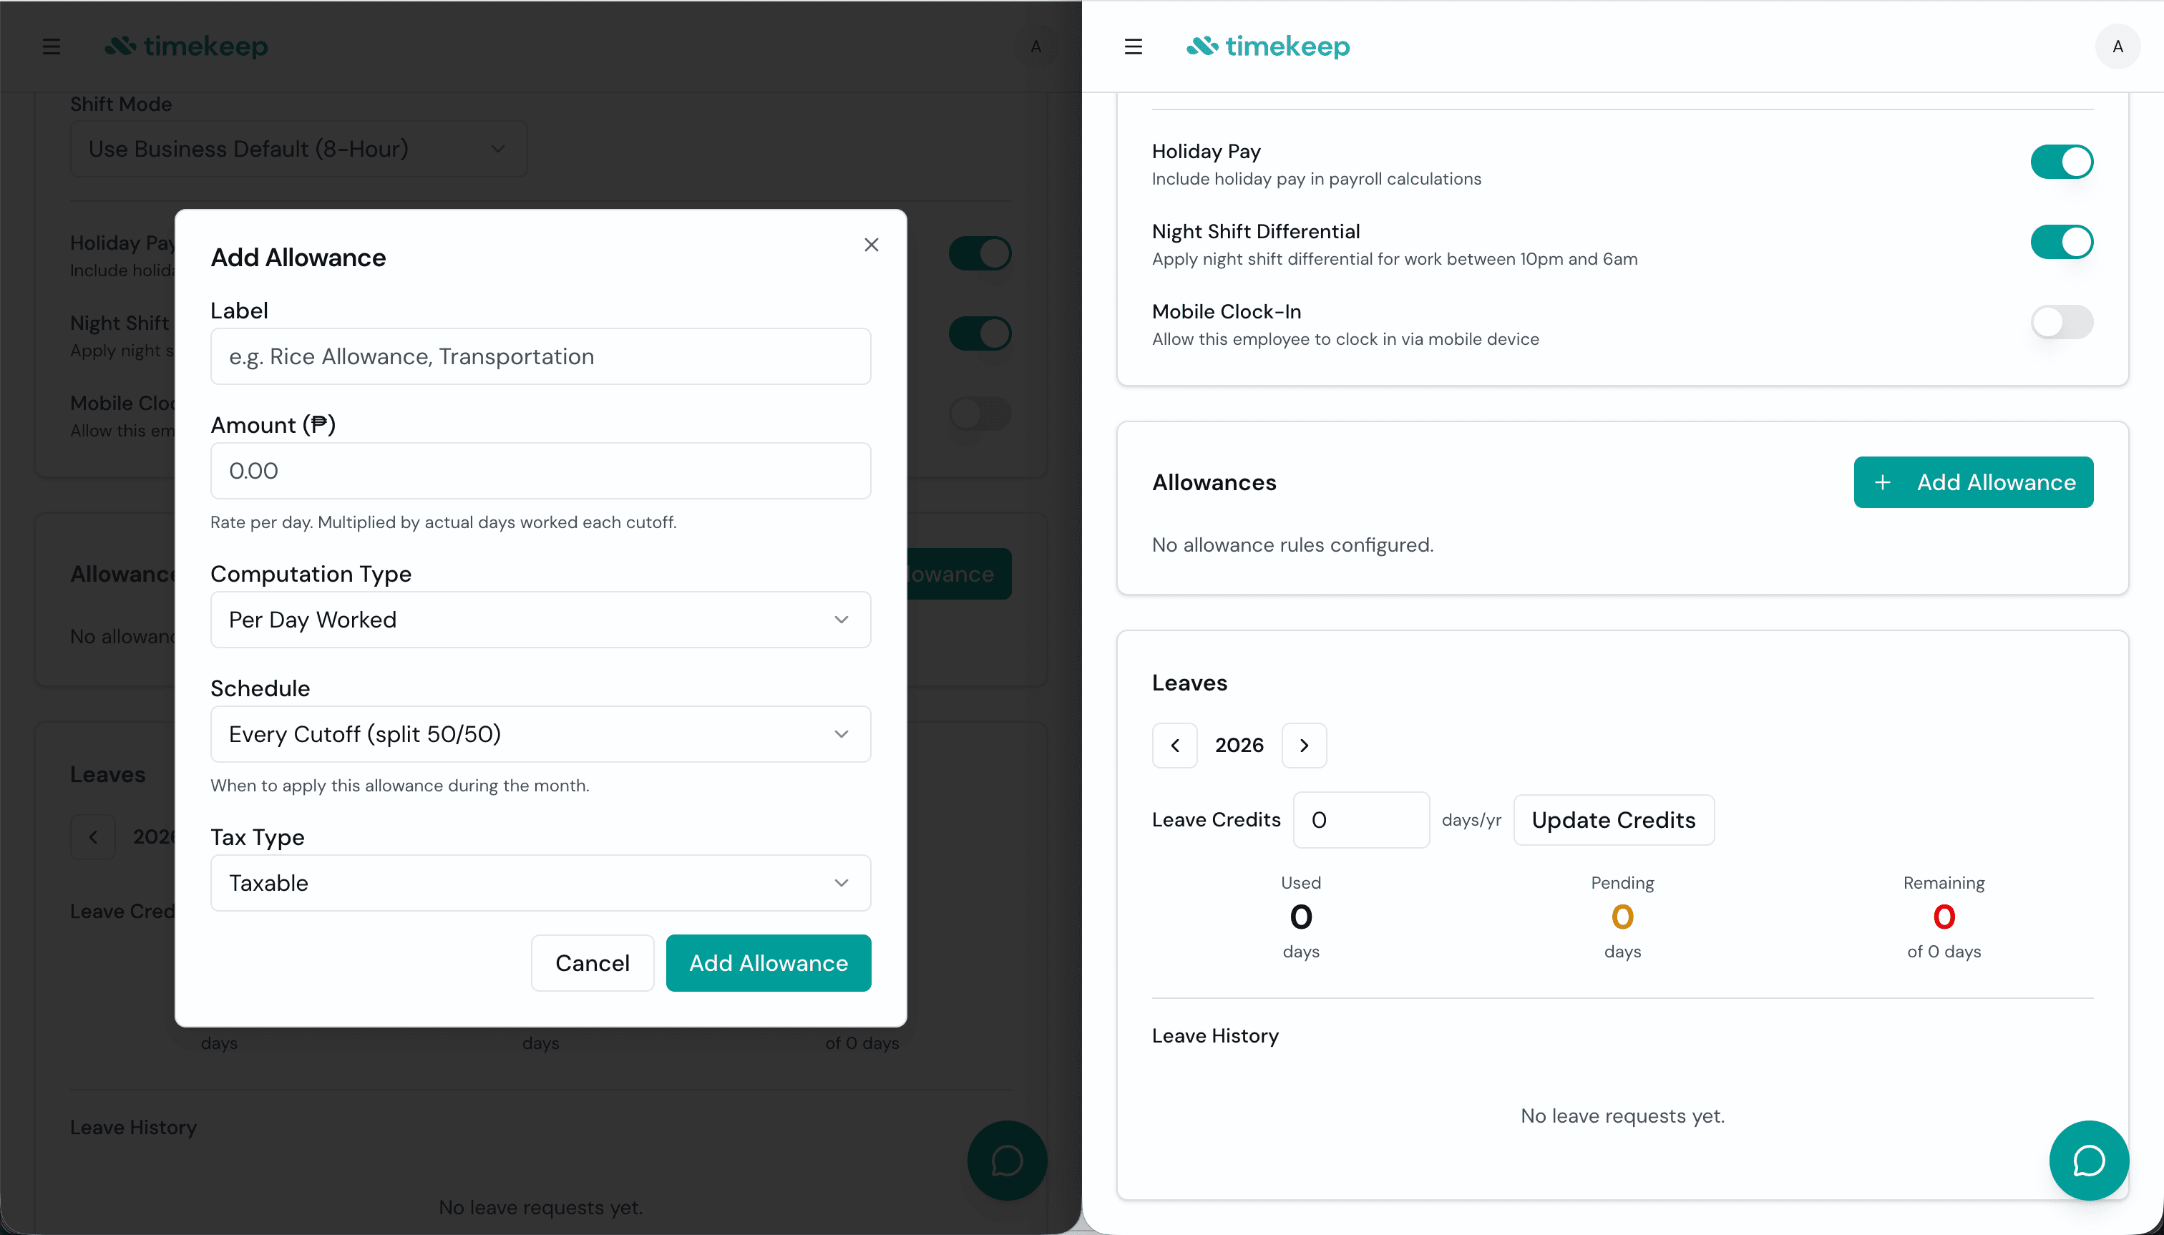Toggle Night Shift switch in left window
The width and height of the screenshot is (2164, 1235).
coord(980,333)
